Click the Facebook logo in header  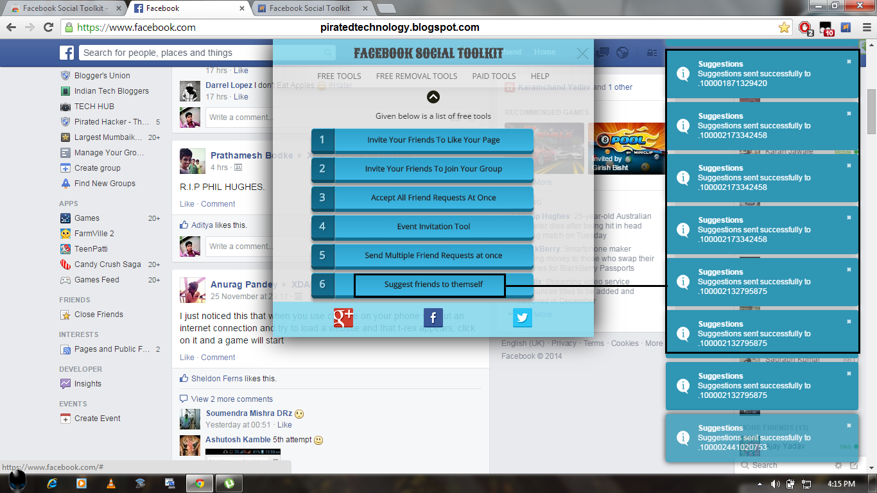pos(67,53)
